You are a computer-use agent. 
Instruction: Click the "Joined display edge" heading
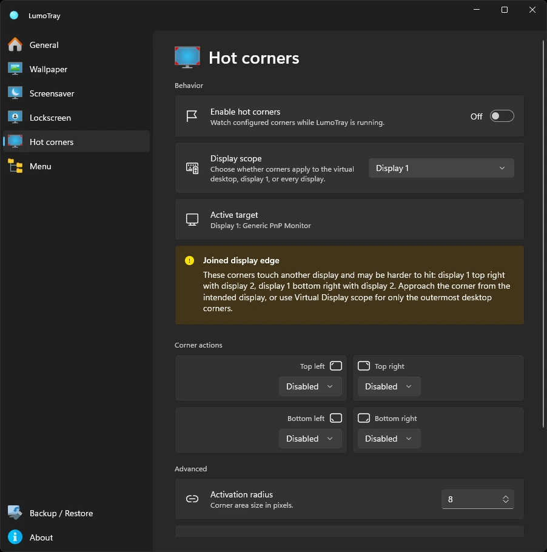(241, 260)
